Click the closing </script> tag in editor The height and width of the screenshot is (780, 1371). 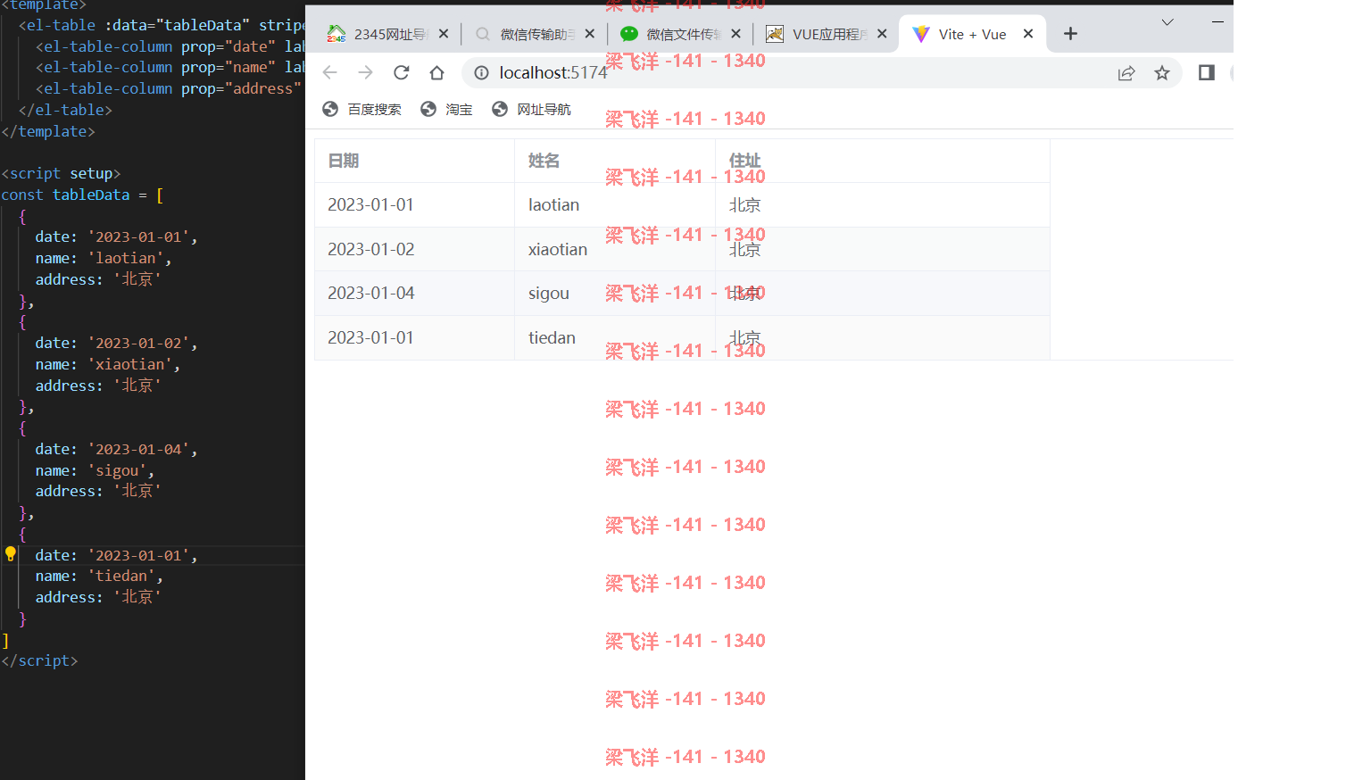pyautogui.click(x=39, y=660)
